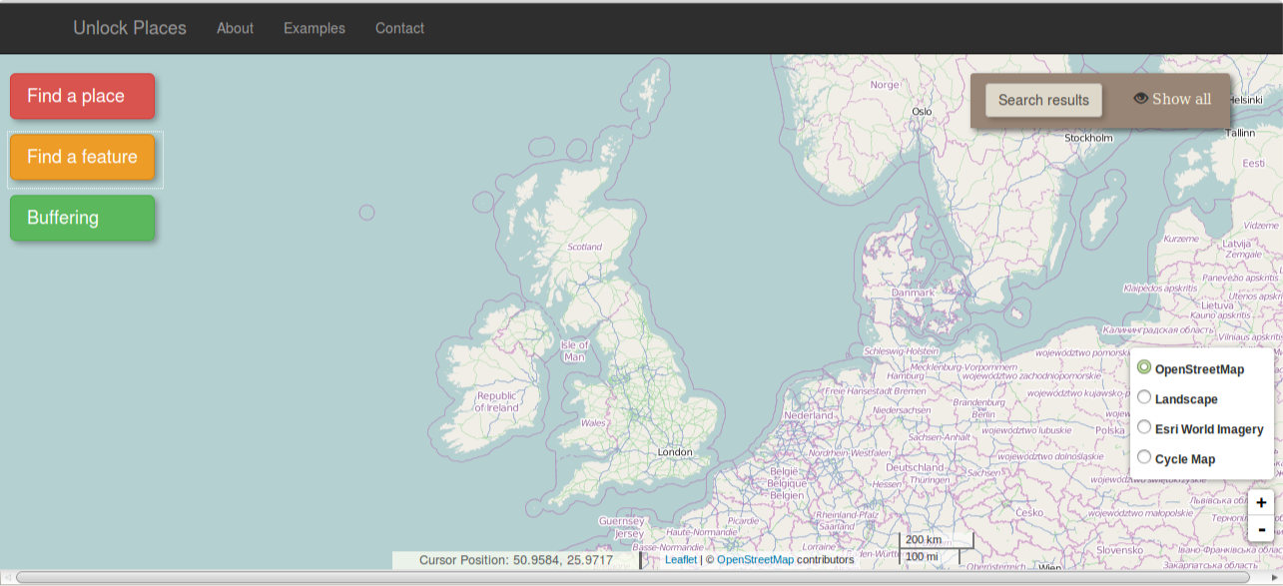Expand the Search results panel
Screen dimensions: 1283x586
click(1043, 100)
